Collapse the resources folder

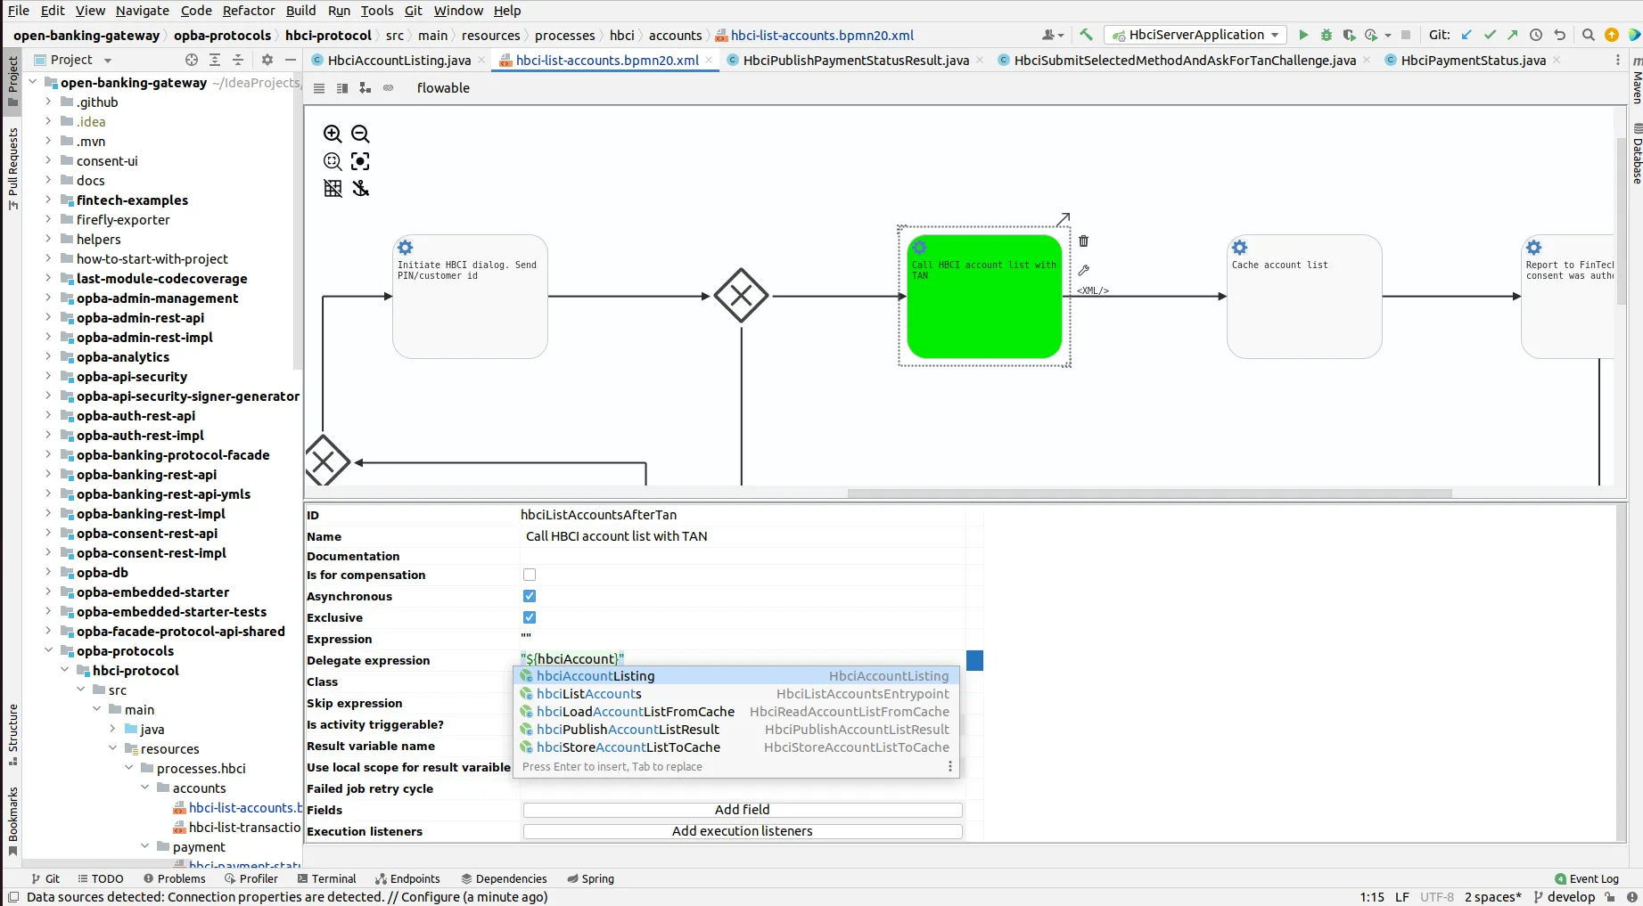tap(112, 748)
